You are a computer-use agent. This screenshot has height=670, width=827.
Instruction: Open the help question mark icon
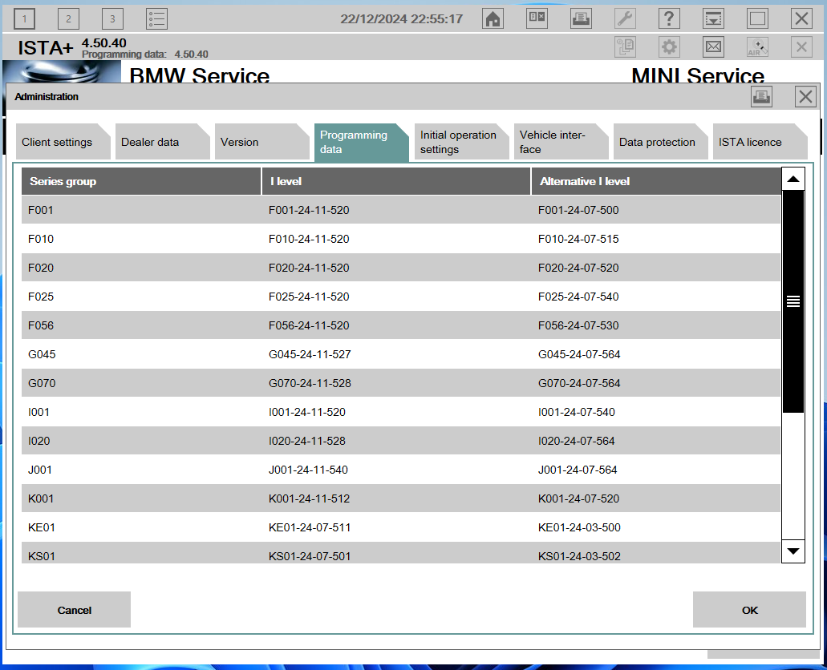(x=669, y=19)
